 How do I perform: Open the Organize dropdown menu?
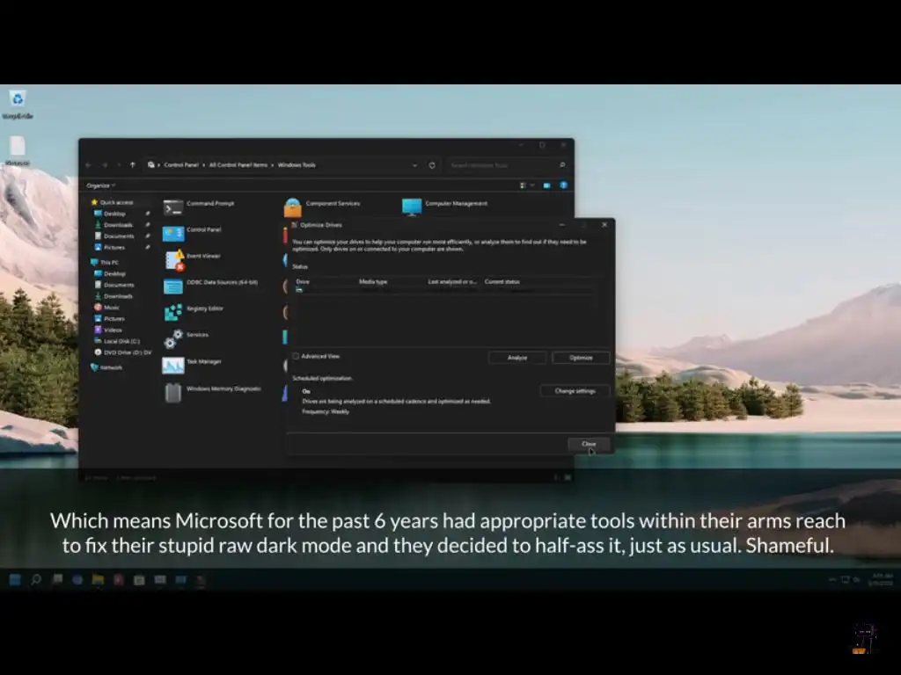(100, 185)
